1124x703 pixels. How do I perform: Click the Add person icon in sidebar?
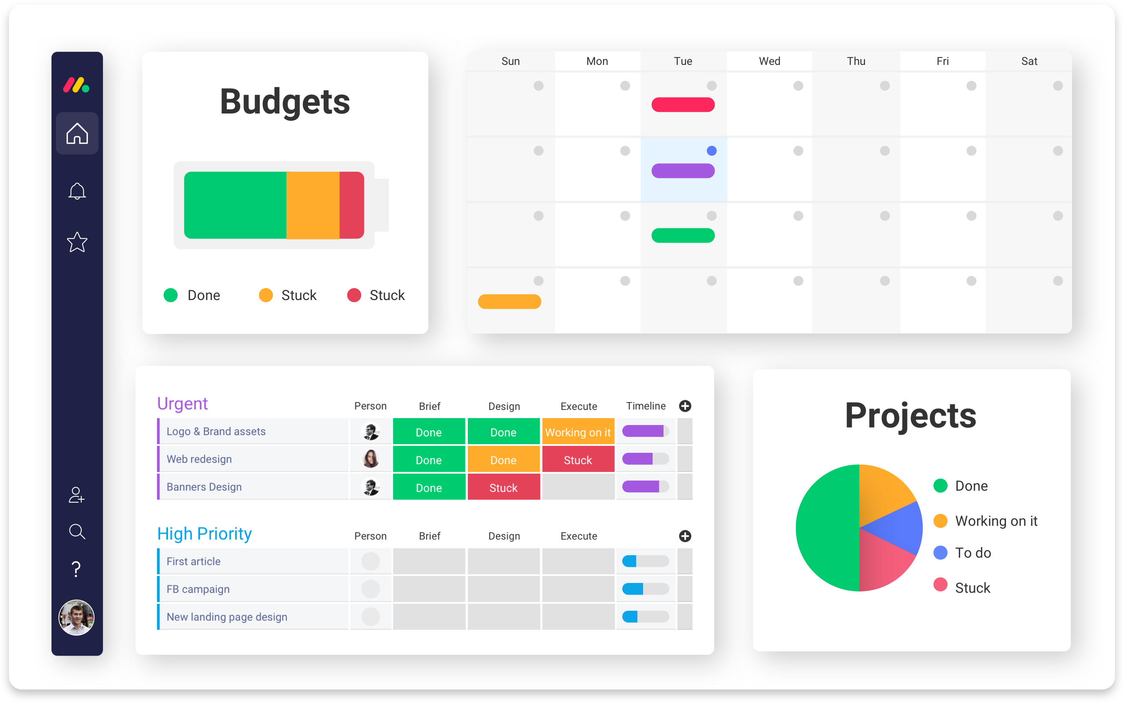[x=77, y=496]
